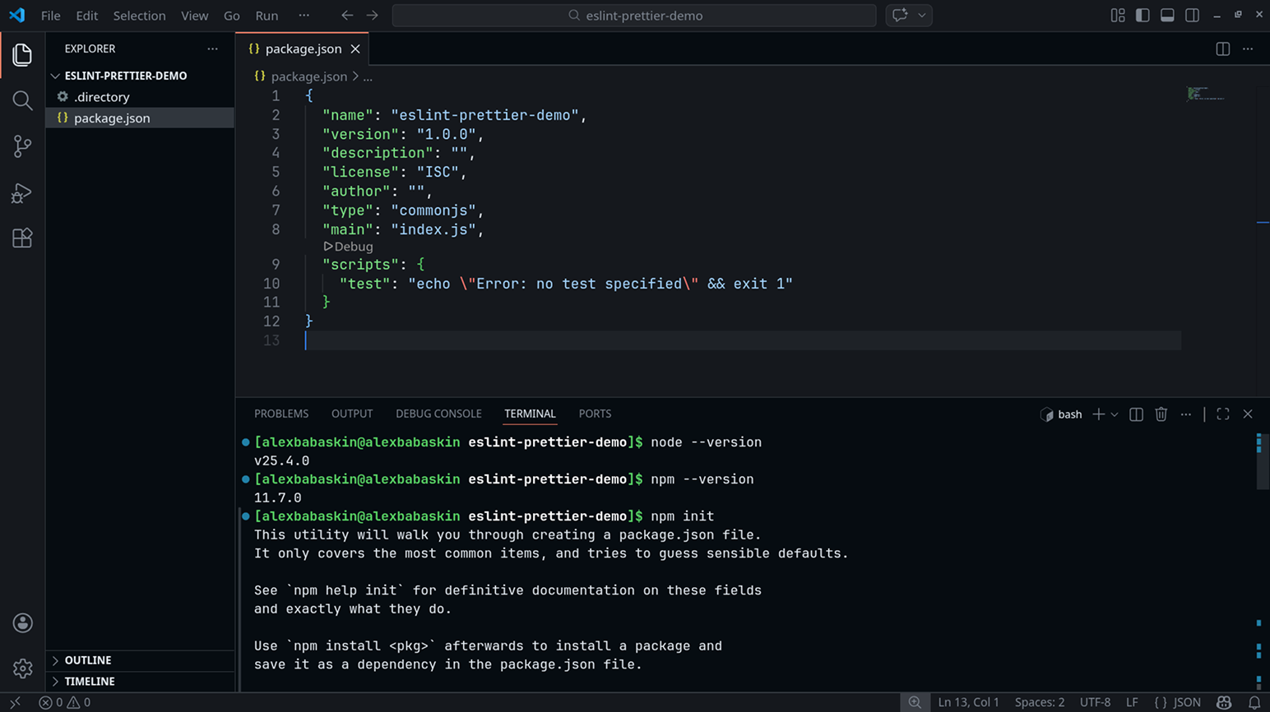Viewport: 1270px width, 712px height.
Task: Split the editor to the right
Action: point(1222,49)
